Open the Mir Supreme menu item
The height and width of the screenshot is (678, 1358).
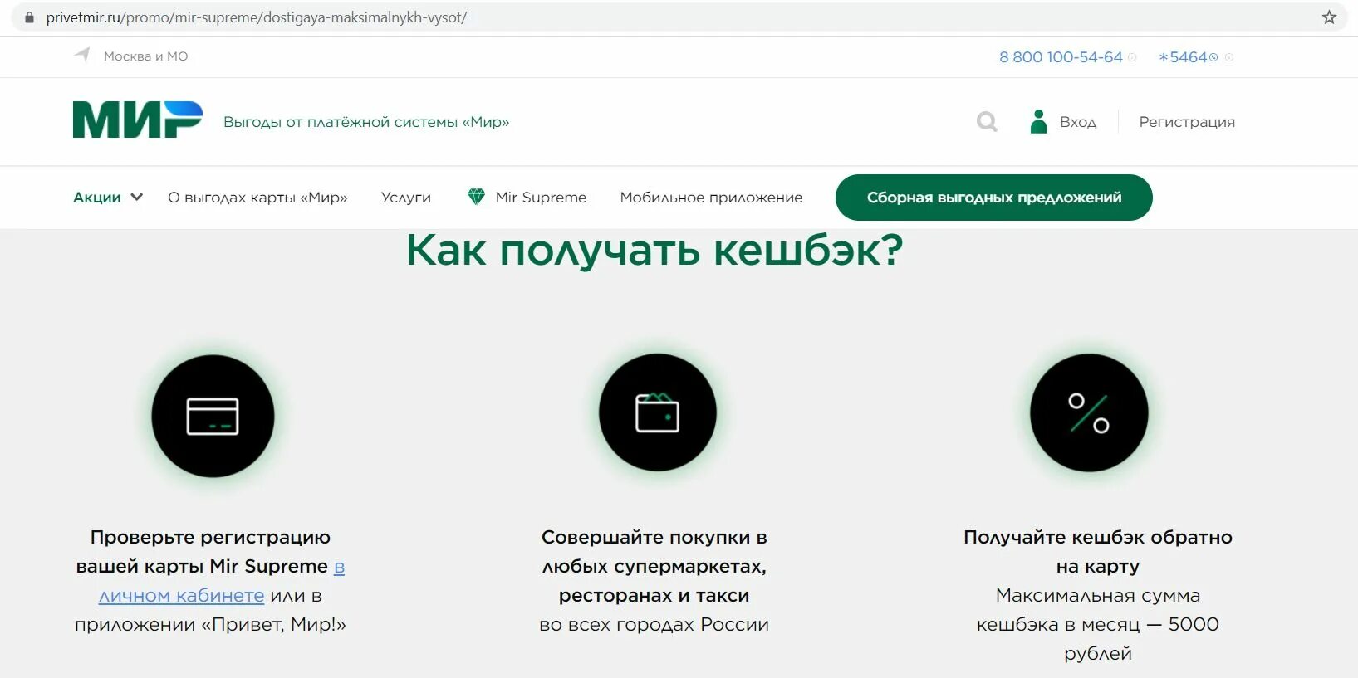541,198
